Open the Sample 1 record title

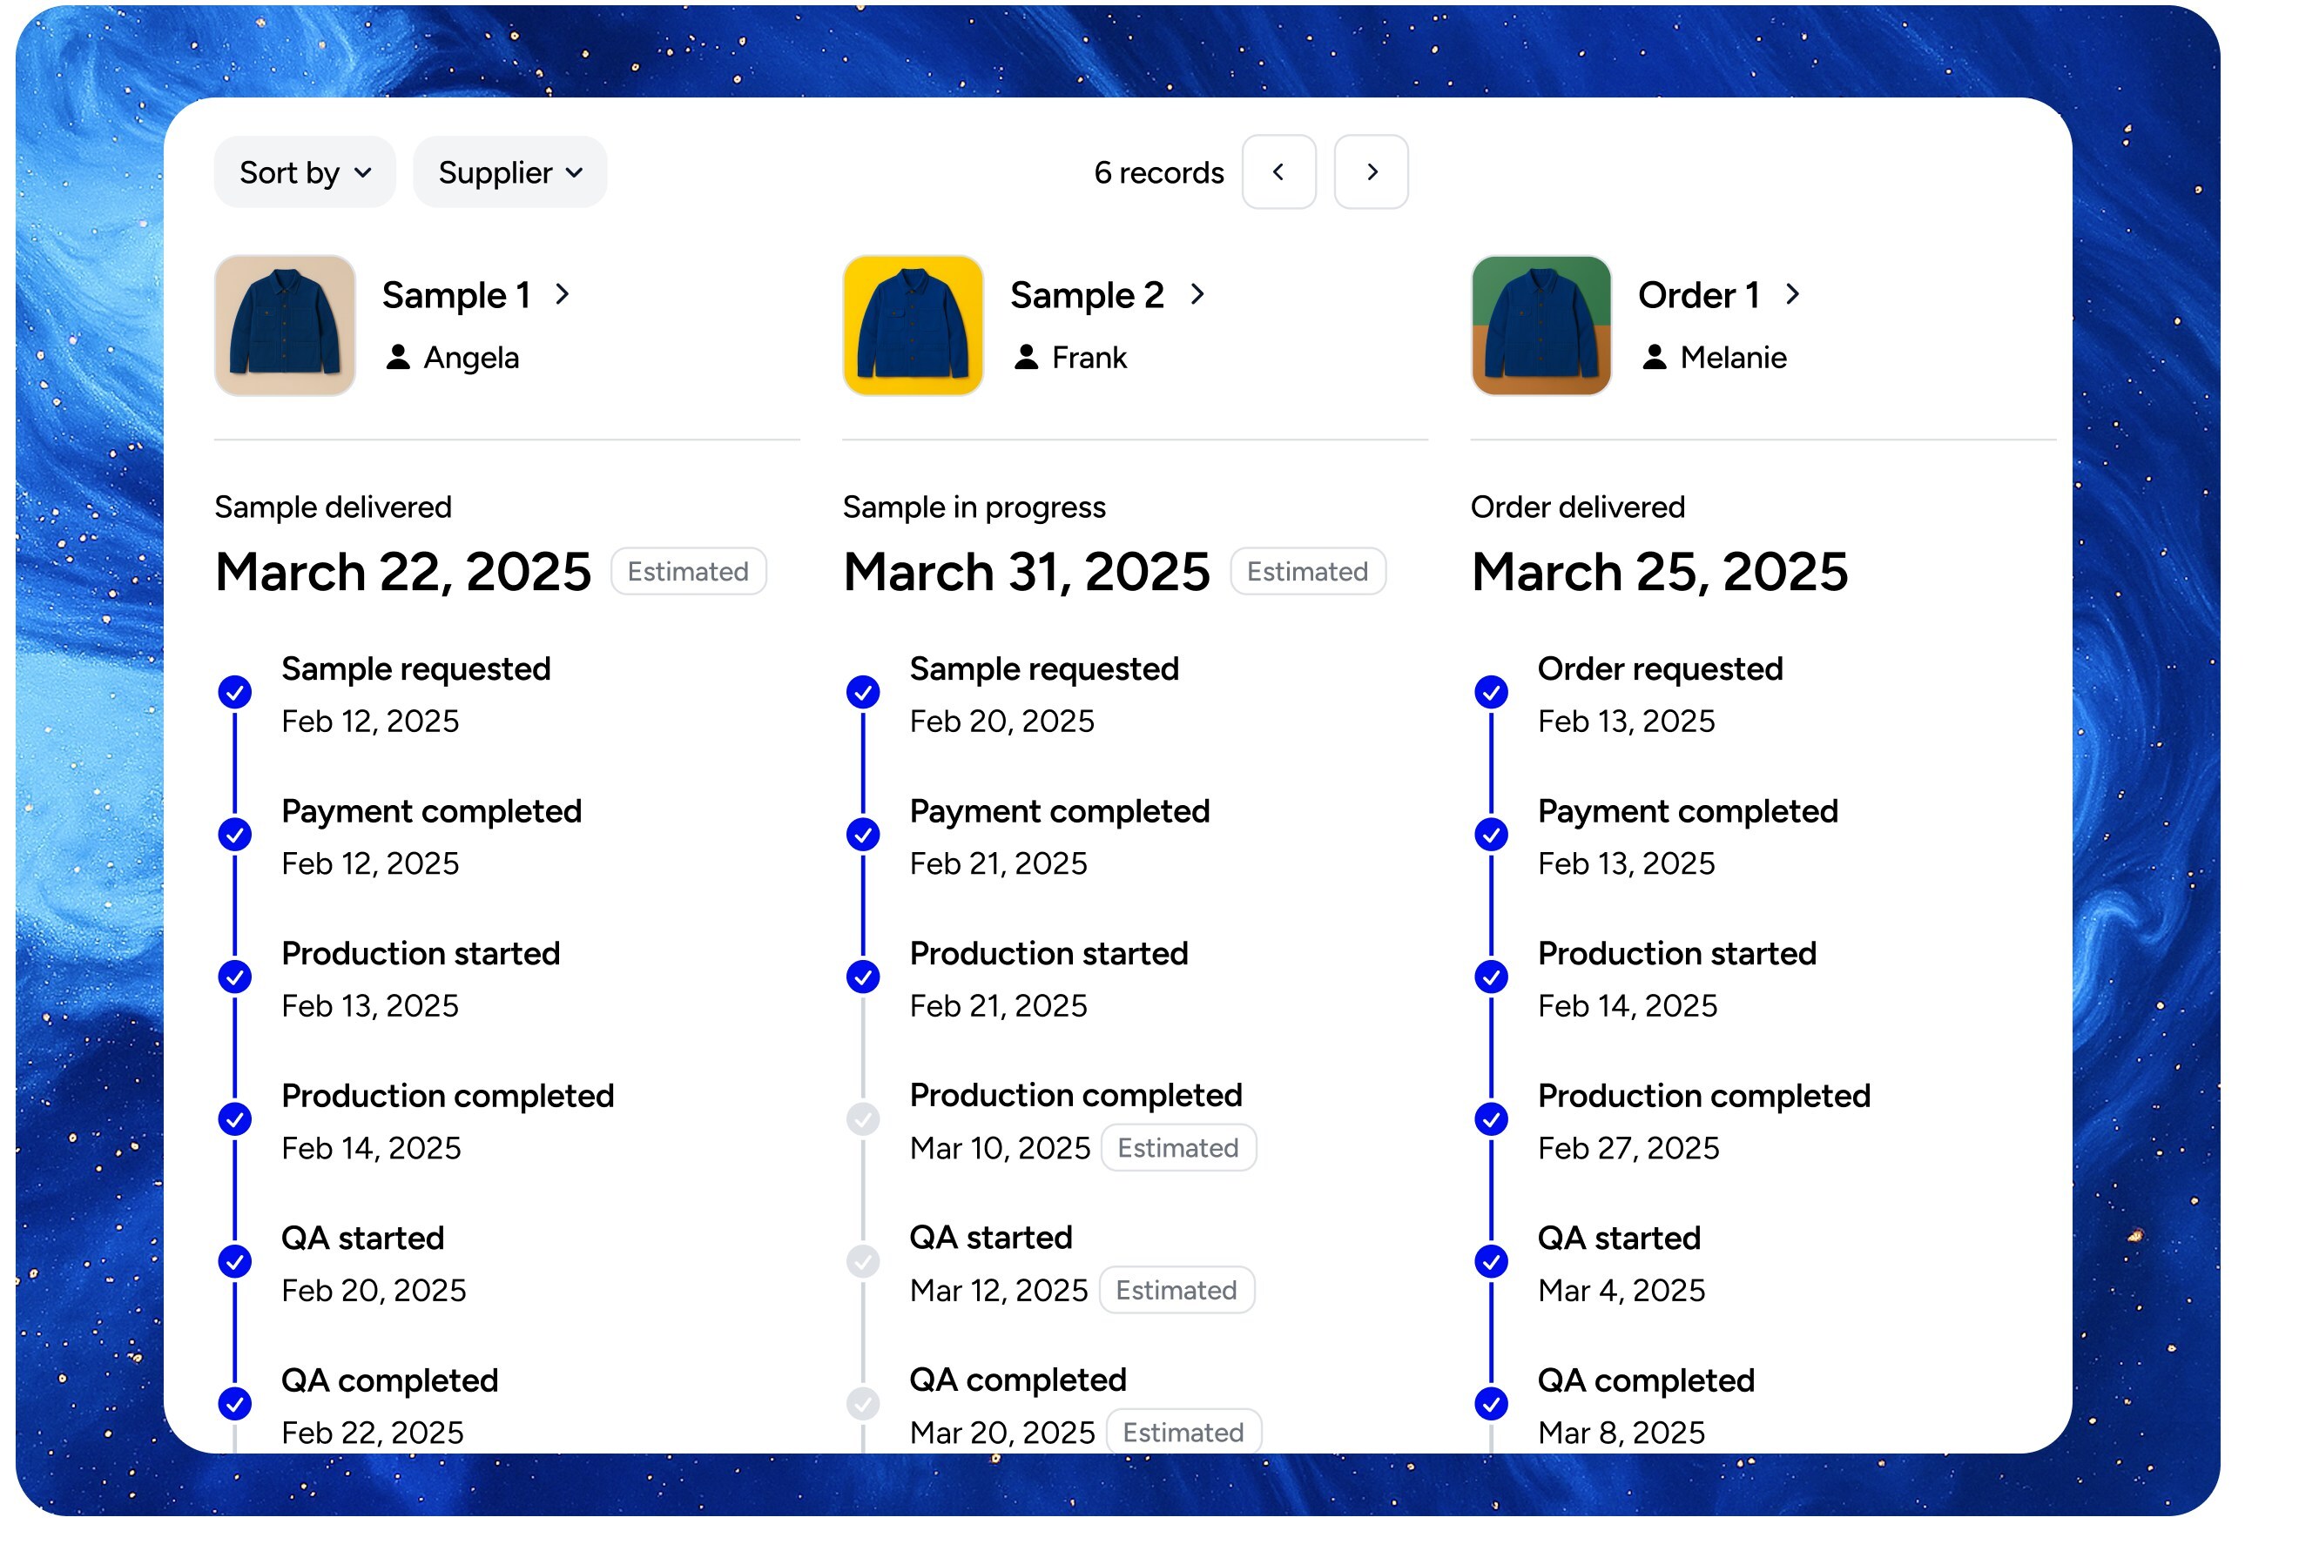click(456, 296)
